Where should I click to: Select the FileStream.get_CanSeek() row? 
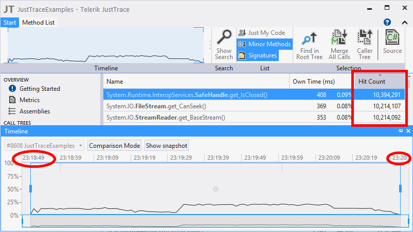254,106
